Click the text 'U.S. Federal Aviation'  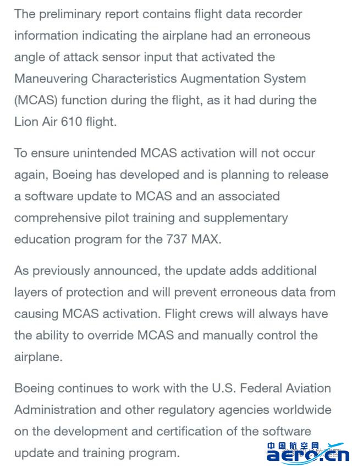tap(271, 388)
